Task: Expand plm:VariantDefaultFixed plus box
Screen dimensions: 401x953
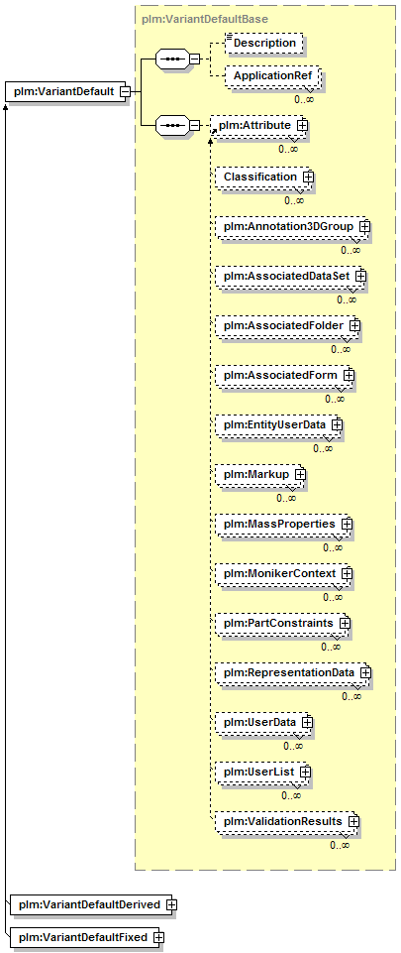Action: pos(158,937)
